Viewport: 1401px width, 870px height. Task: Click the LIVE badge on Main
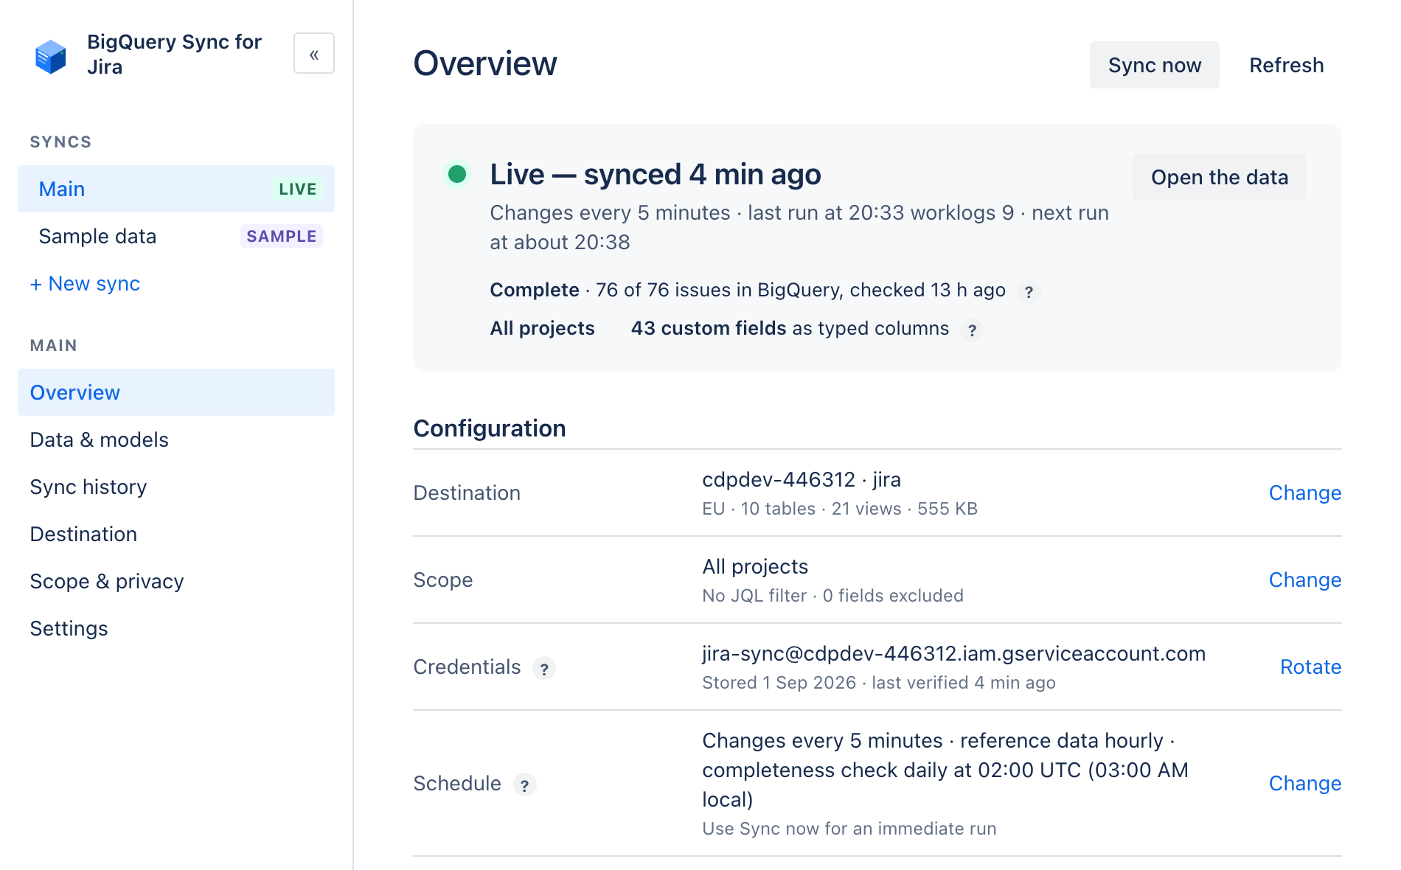[298, 189]
